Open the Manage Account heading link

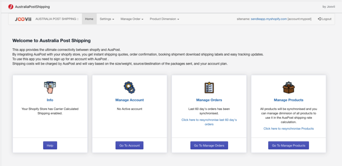click(x=130, y=100)
